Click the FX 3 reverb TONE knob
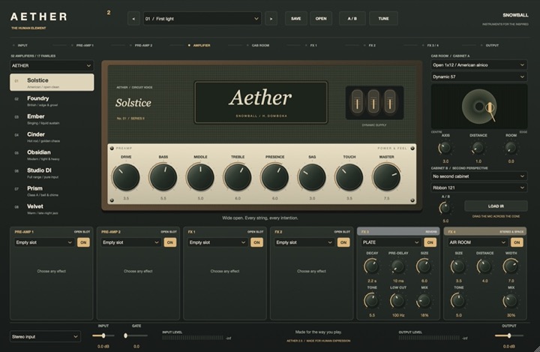 point(371,301)
